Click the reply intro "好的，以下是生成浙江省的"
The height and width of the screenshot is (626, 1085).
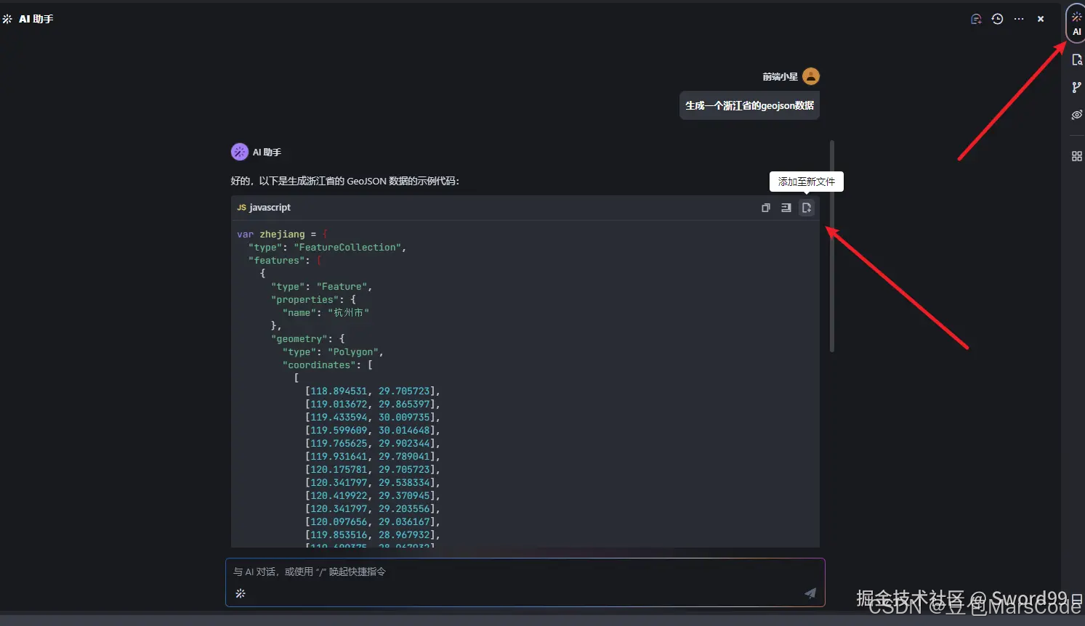[x=289, y=181]
